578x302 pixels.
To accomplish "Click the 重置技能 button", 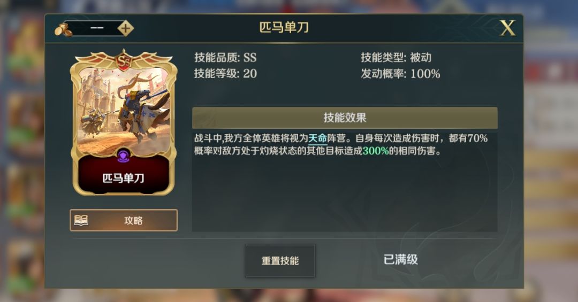I will pyautogui.click(x=280, y=261).
